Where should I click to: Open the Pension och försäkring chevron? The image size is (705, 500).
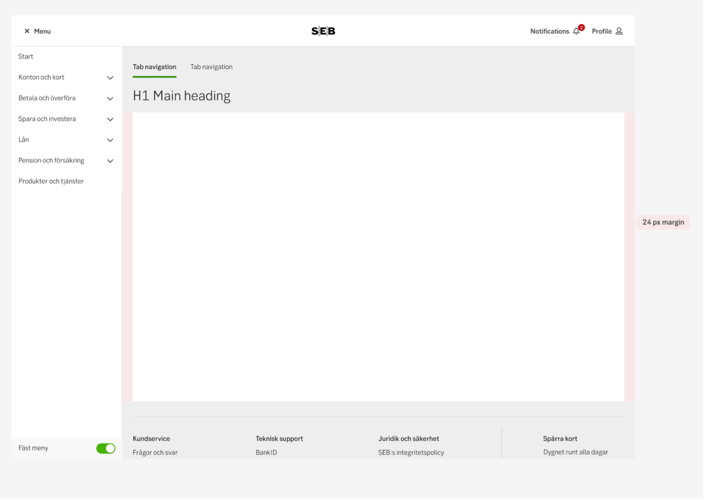pyautogui.click(x=110, y=160)
